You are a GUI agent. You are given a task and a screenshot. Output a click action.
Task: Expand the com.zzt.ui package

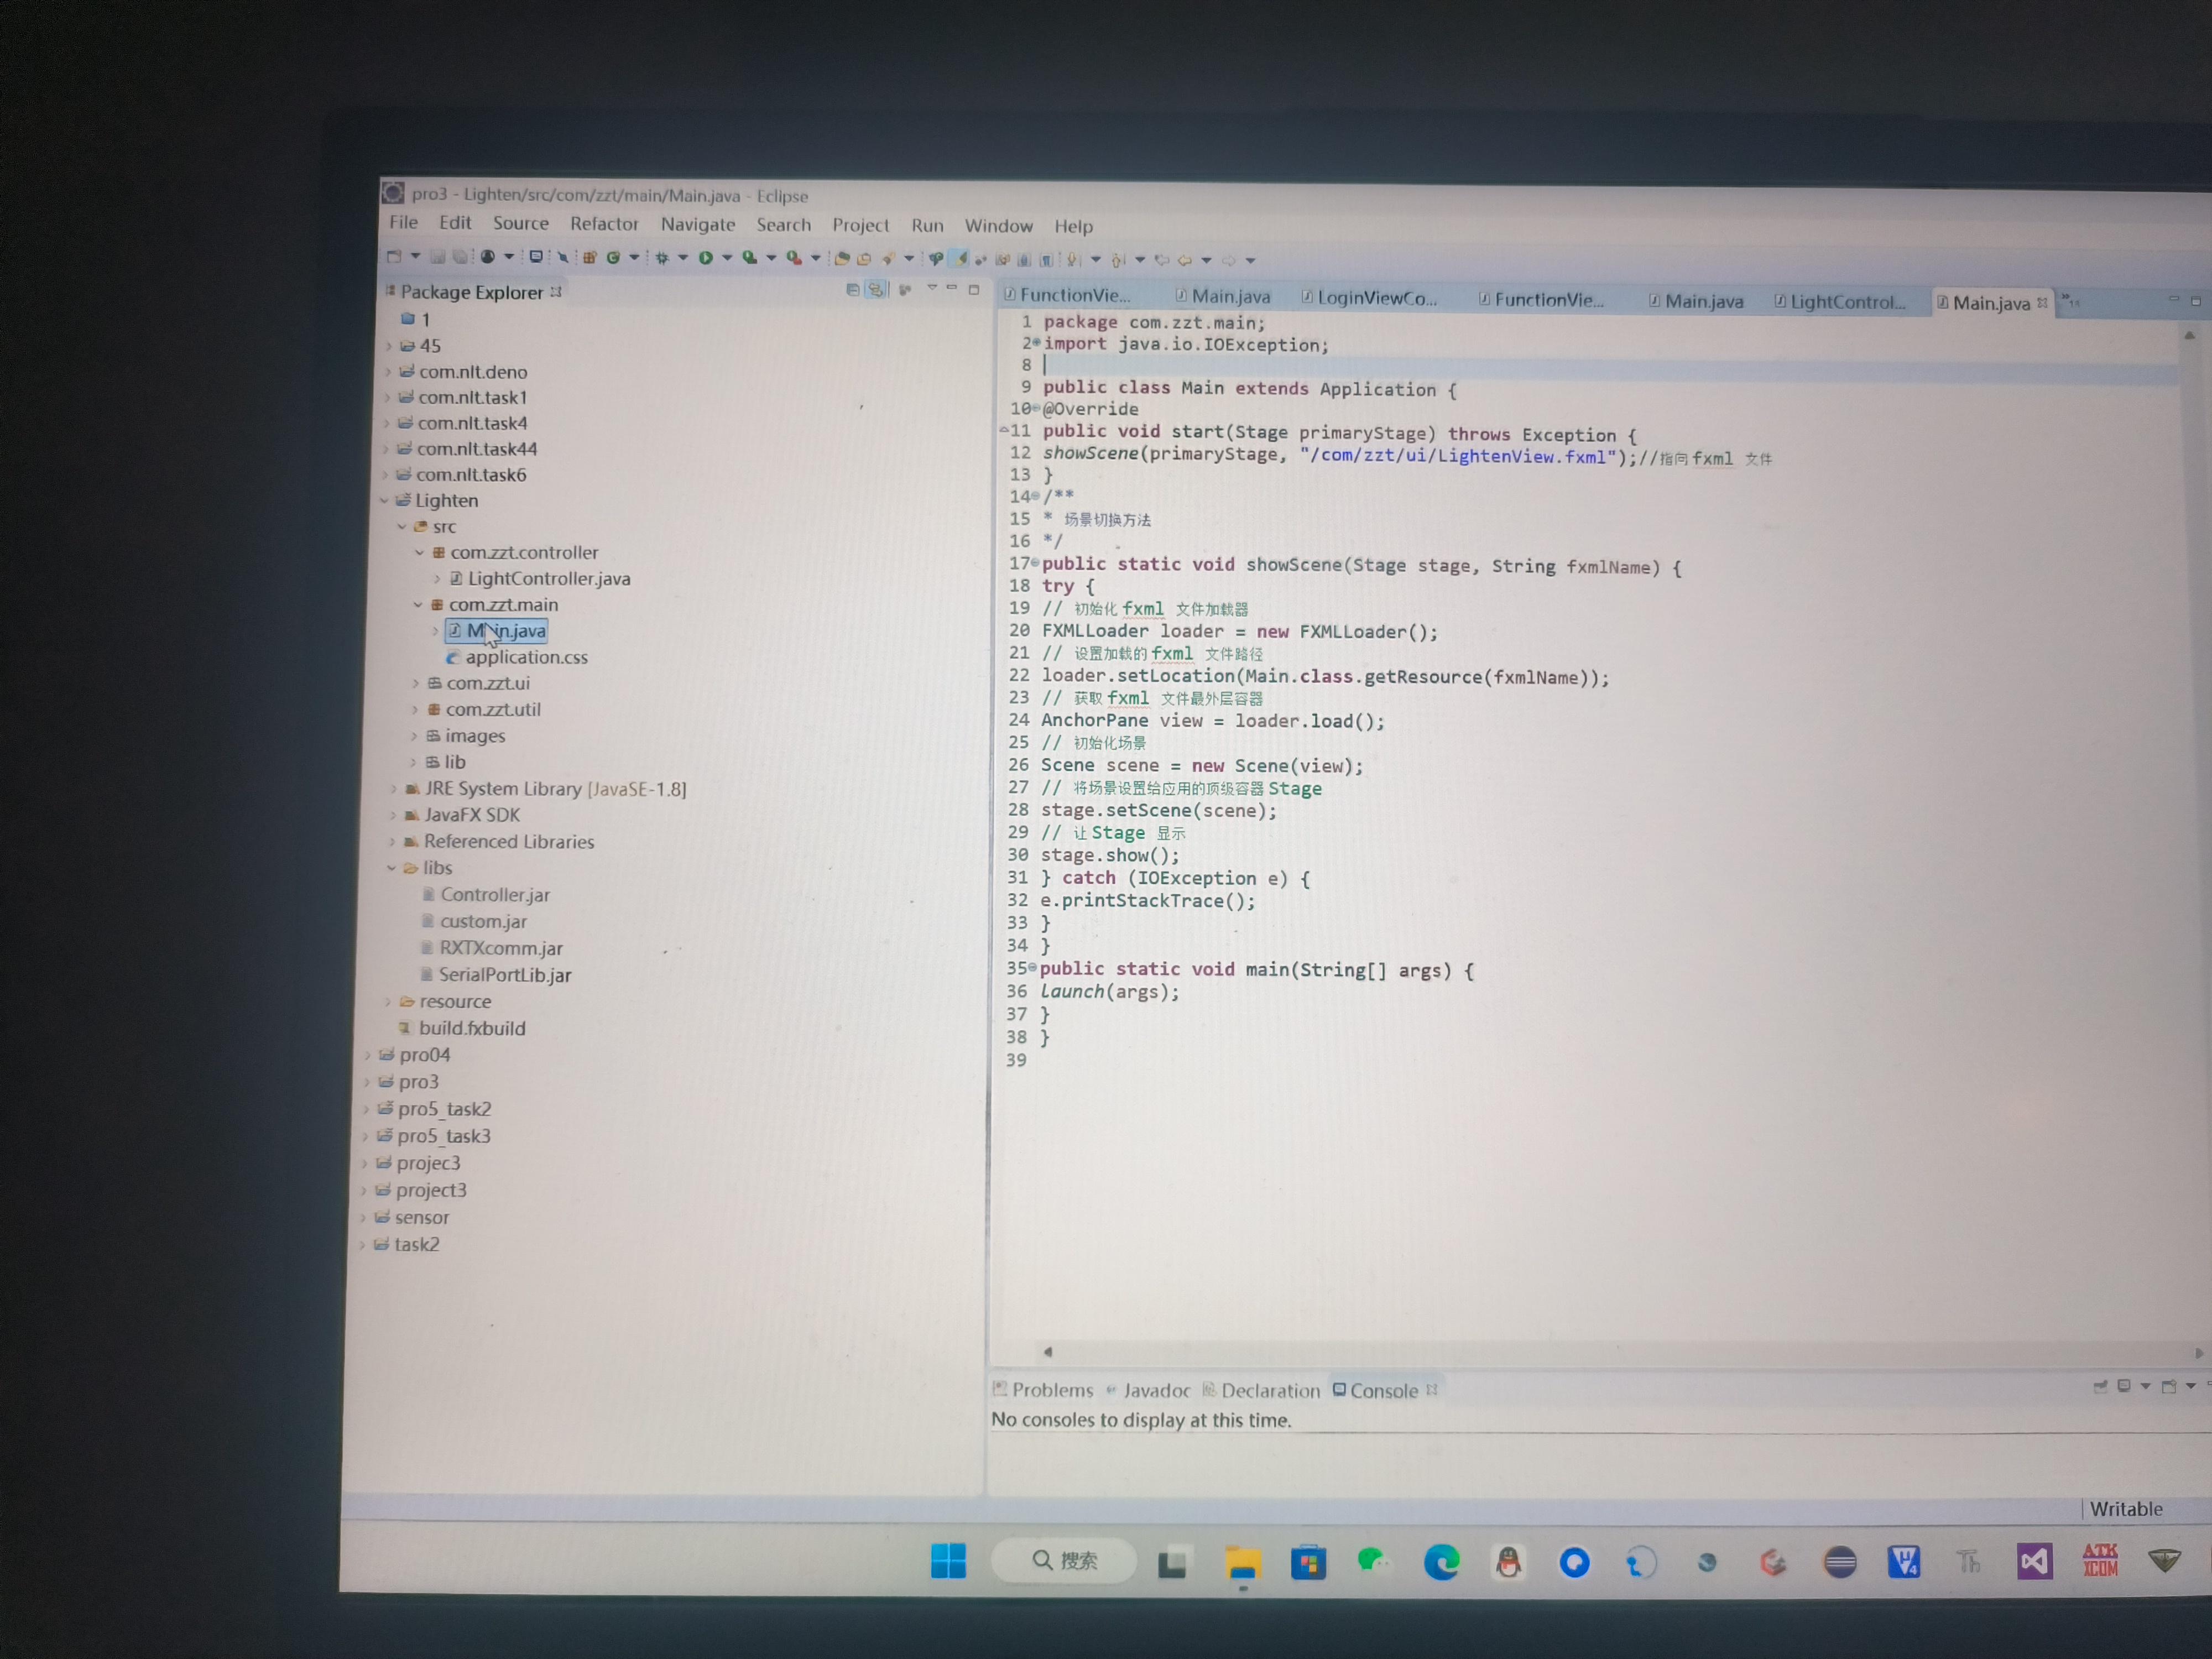[x=417, y=683]
